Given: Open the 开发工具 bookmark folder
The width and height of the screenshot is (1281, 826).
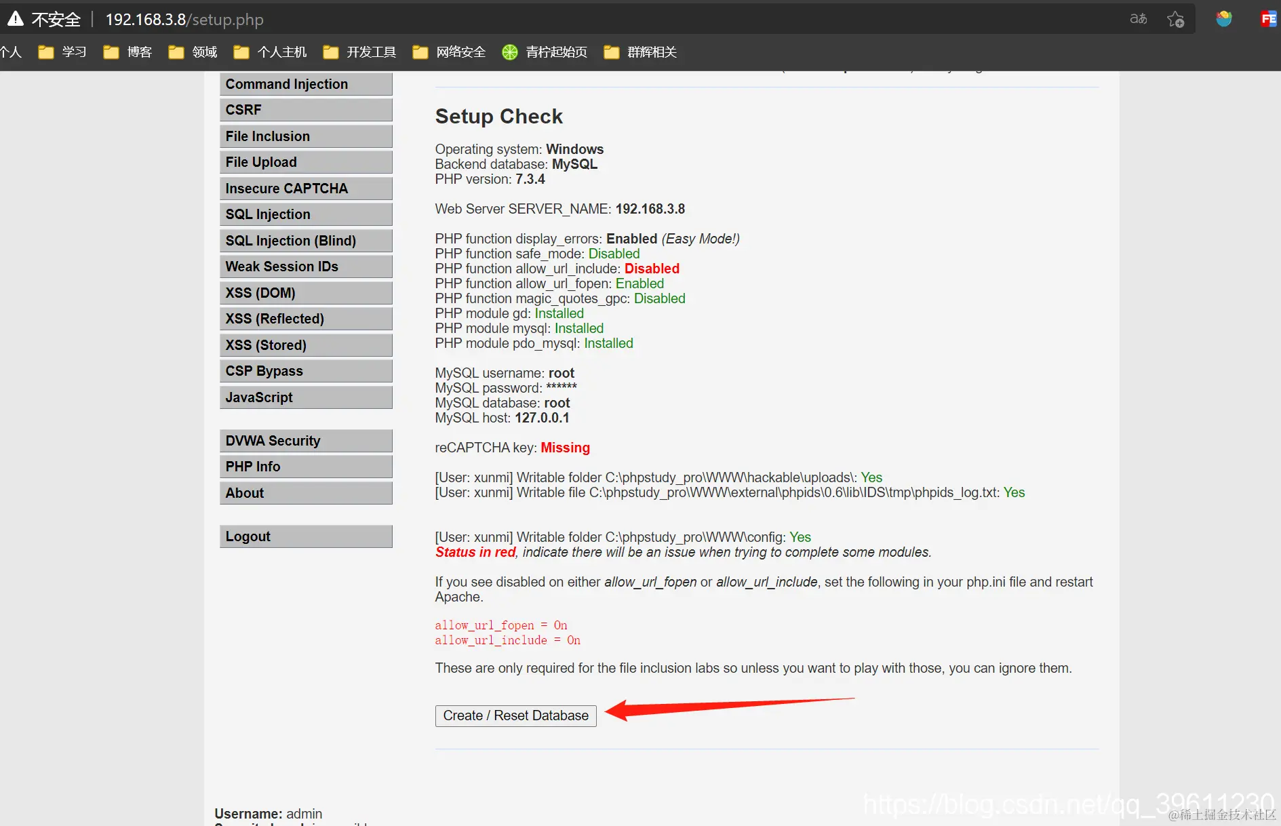Looking at the screenshot, I should [x=359, y=52].
